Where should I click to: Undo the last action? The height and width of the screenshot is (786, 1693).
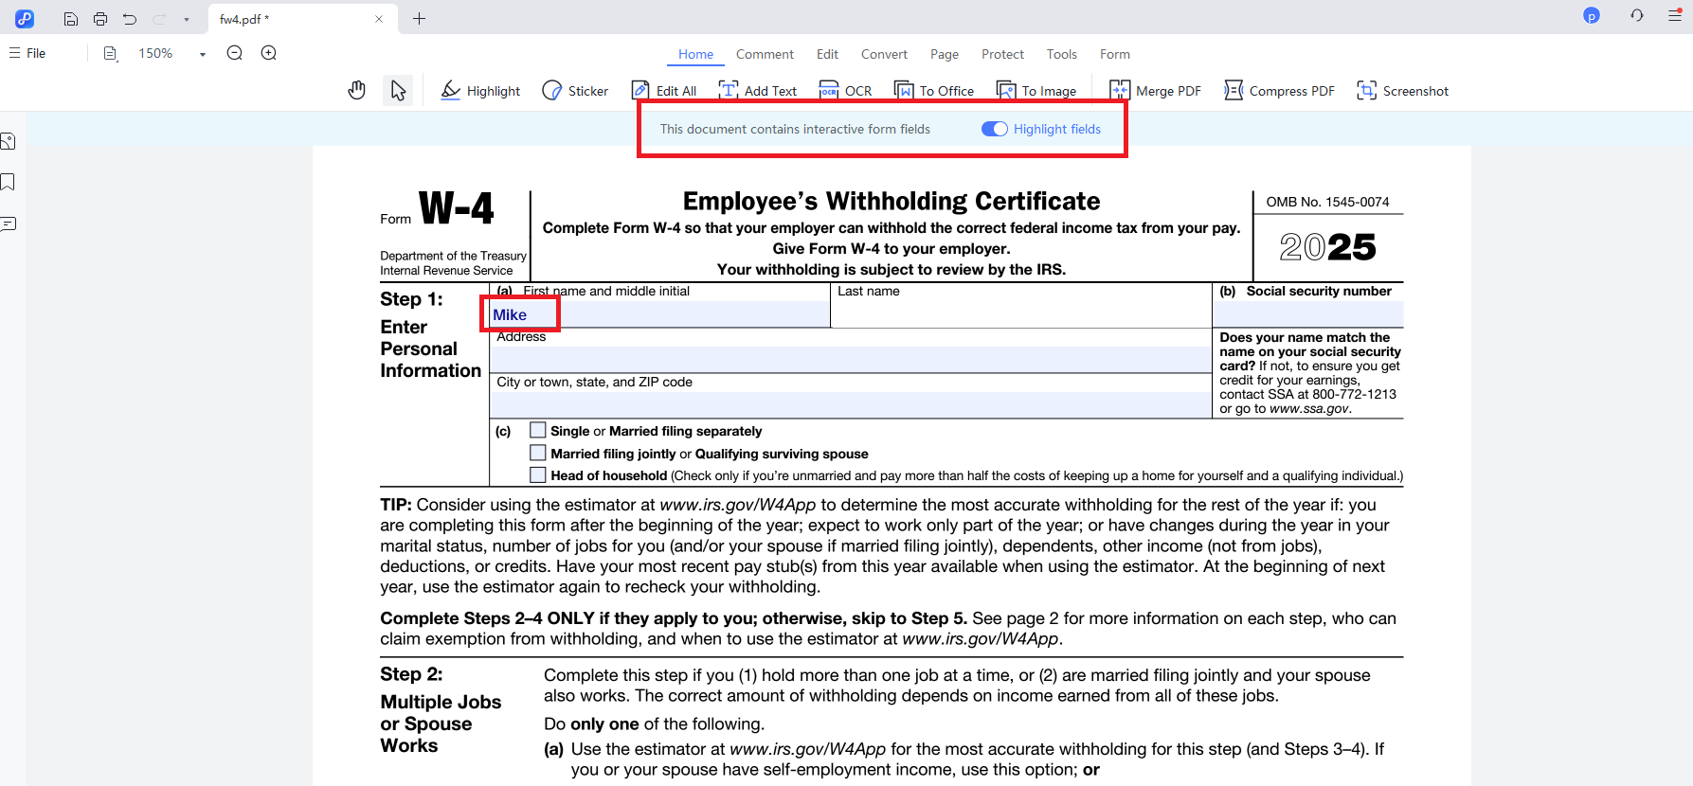pos(130,19)
